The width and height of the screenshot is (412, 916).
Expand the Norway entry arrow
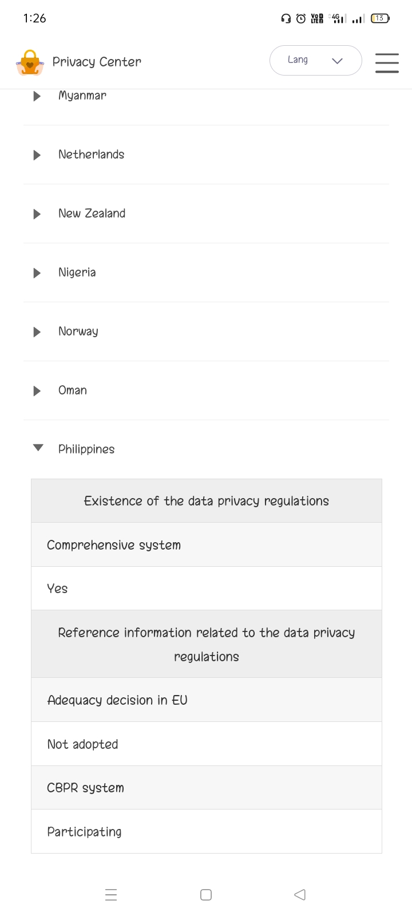pos(37,332)
